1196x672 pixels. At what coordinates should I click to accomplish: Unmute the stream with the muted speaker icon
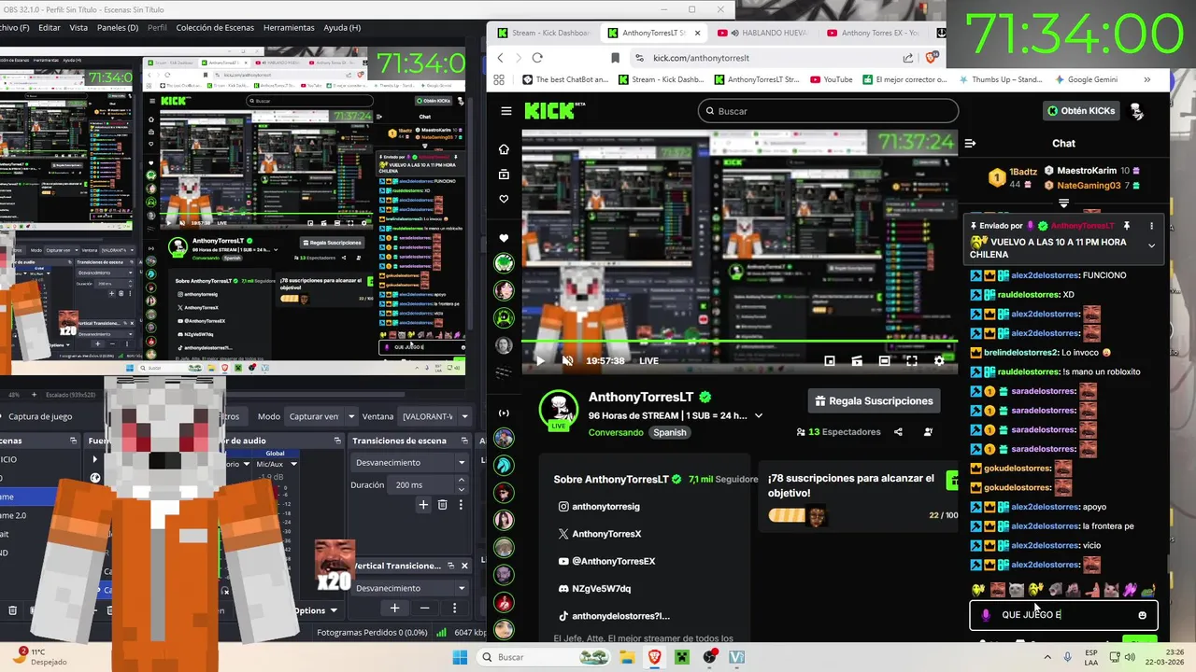click(567, 360)
